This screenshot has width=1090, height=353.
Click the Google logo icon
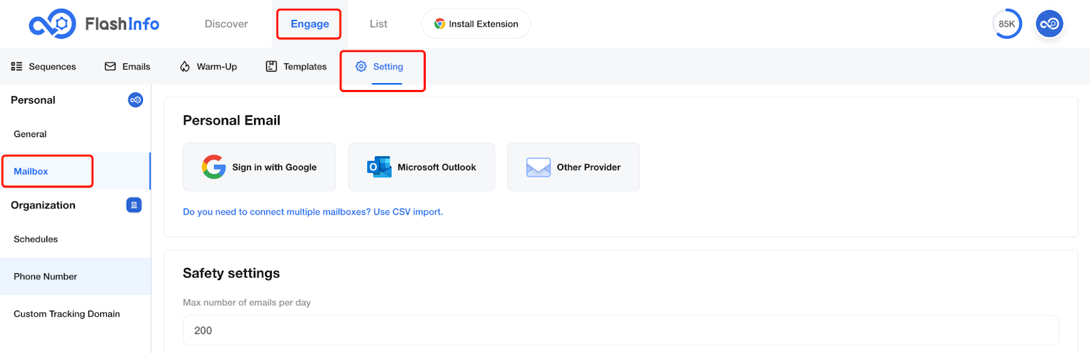213,167
